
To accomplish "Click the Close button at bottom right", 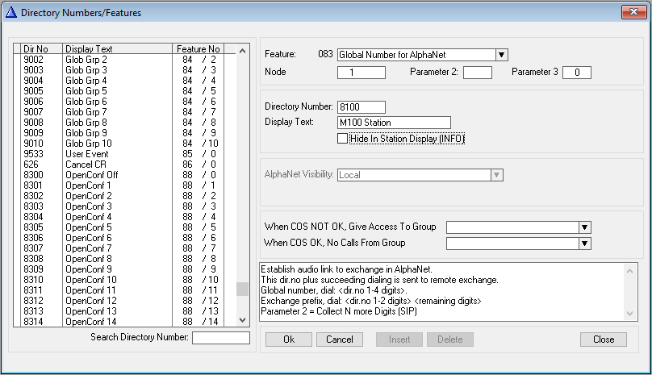I will pyautogui.click(x=603, y=340).
